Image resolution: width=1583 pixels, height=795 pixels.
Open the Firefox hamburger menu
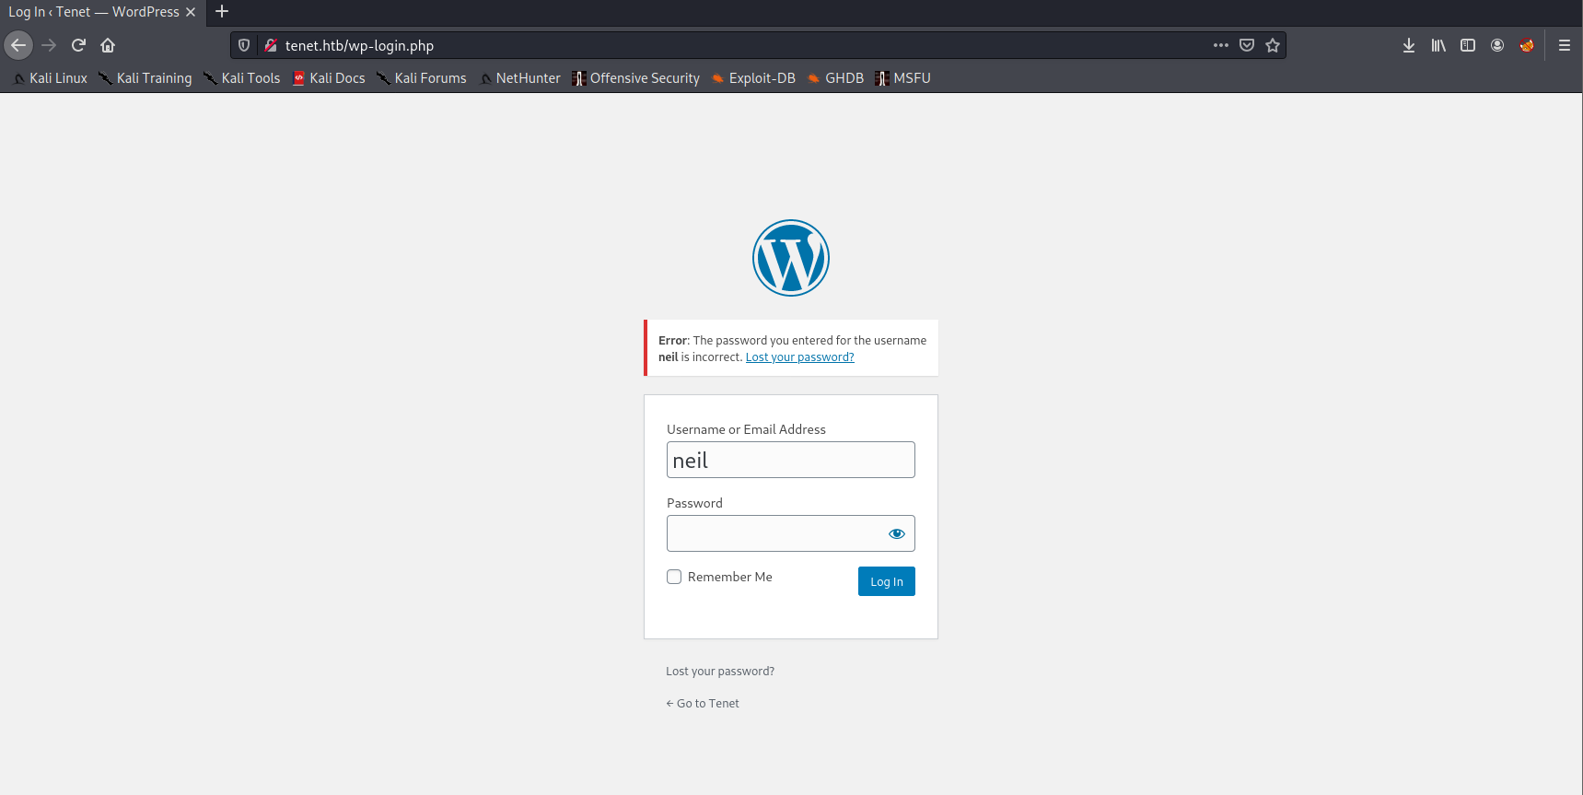coord(1565,45)
